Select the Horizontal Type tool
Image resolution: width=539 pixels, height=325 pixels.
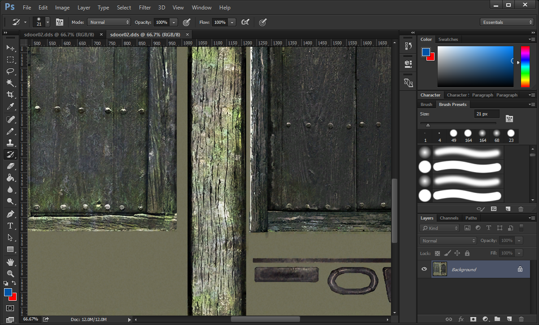10,225
